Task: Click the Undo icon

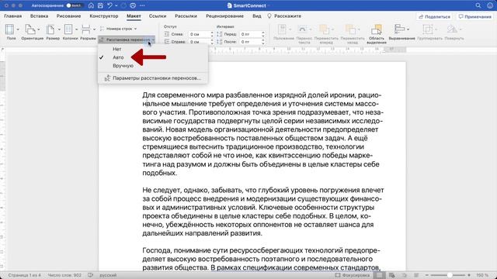Action: click(x=109, y=5)
